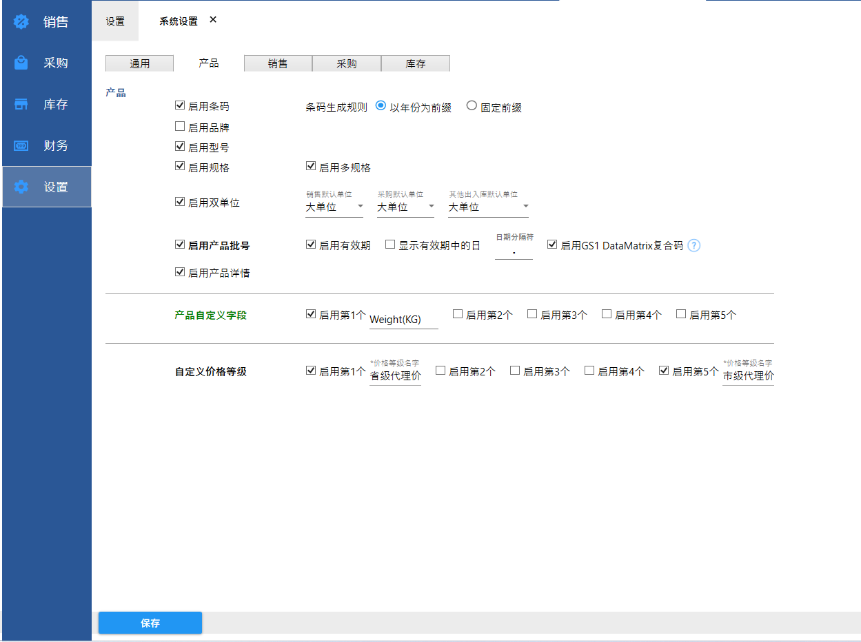
Task: Open the 设置 top tab
Action: point(115,21)
